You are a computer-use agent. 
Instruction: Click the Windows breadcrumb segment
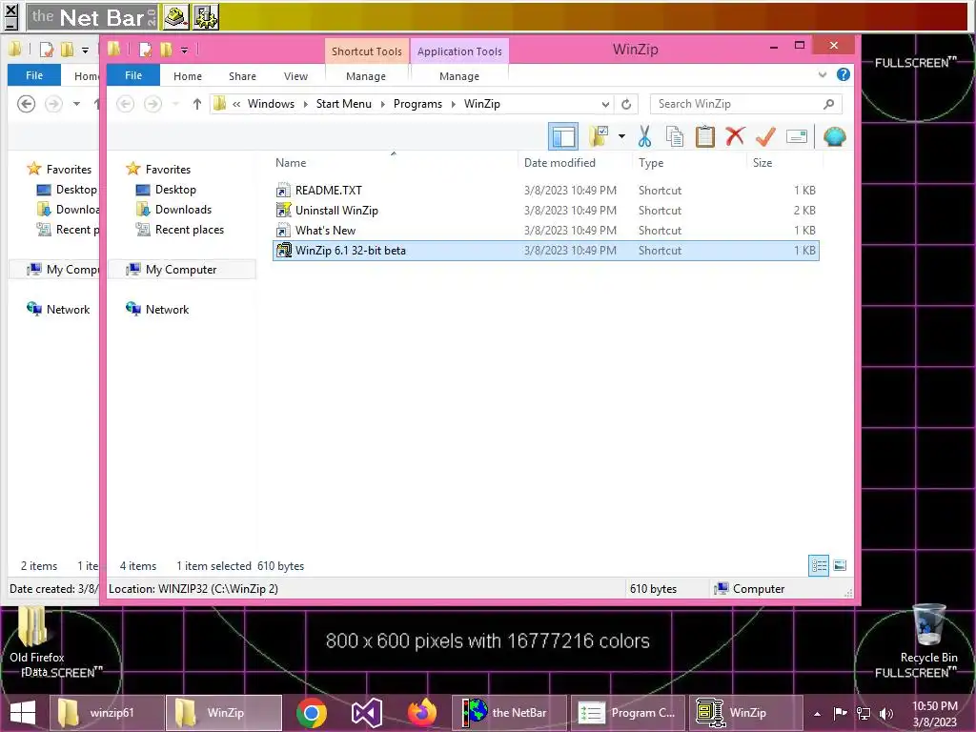pos(271,104)
